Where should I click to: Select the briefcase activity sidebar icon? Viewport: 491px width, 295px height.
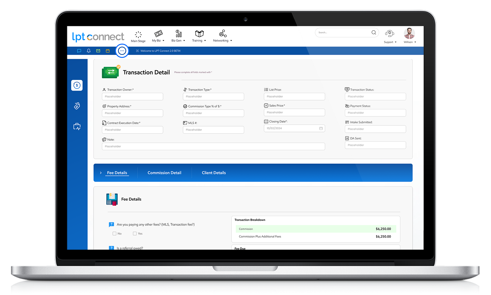click(x=77, y=126)
